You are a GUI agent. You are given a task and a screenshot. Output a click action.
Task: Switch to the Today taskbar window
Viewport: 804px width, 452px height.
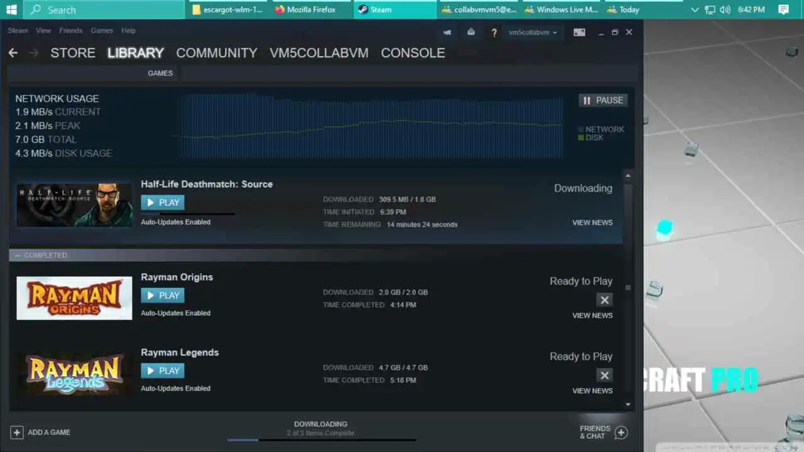[644, 9]
